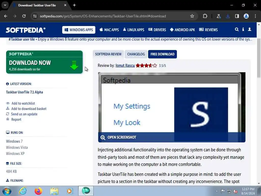Image resolution: width=261 pixels, height=196 pixels.
Task: Open the Chrome profile avatar
Action: click(x=246, y=16)
